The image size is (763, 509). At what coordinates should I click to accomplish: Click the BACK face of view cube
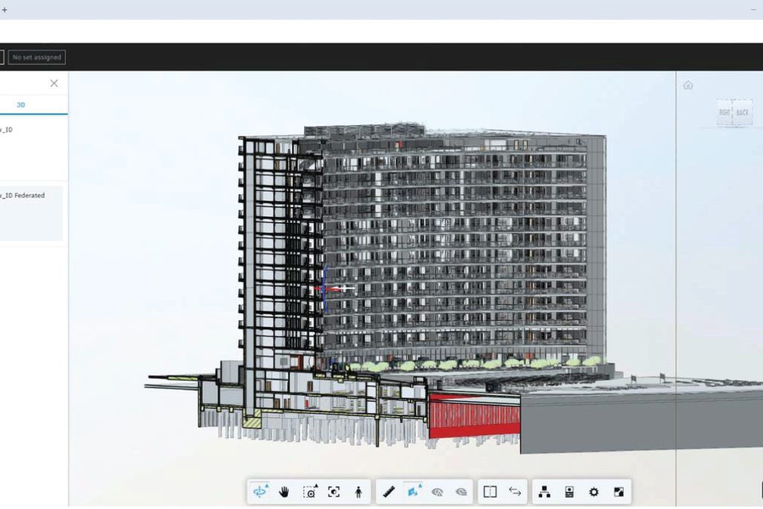[x=743, y=113]
